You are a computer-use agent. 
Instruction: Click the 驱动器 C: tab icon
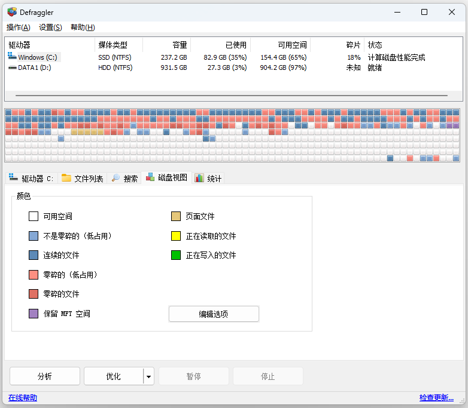point(13,178)
